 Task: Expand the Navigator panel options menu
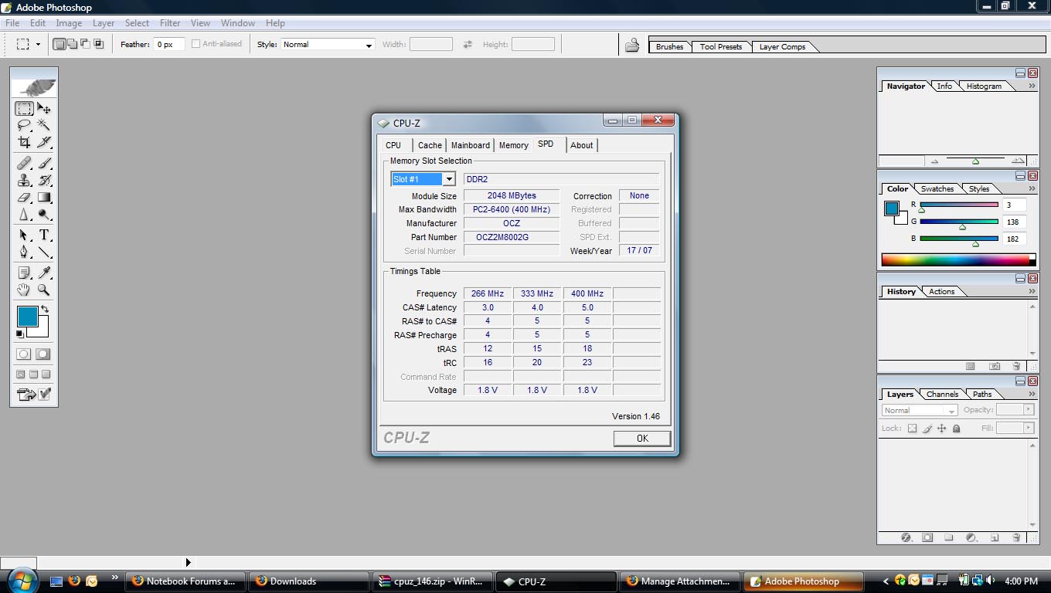1032,86
